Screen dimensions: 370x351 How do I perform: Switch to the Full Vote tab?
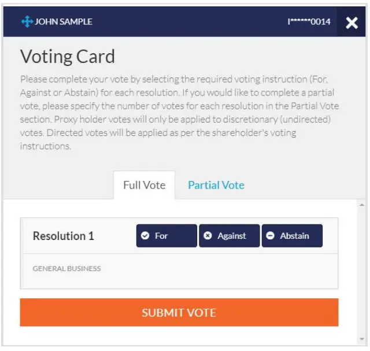coord(144,185)
